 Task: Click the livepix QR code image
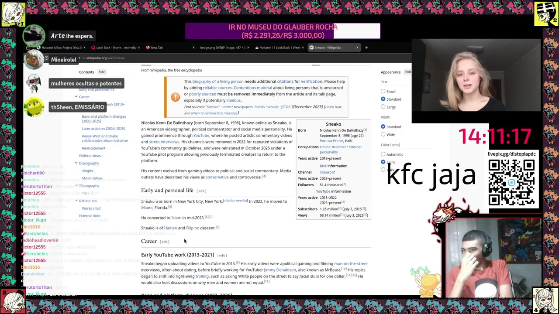511,182
